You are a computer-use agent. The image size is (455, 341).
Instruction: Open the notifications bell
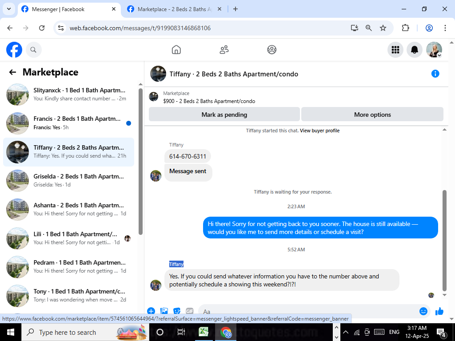(415, 50)
